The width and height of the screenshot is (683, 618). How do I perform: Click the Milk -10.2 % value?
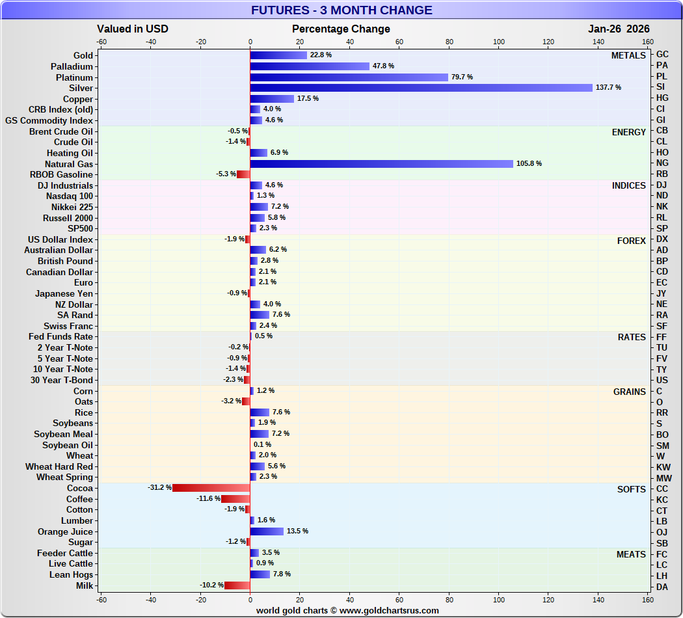point(211,585)
